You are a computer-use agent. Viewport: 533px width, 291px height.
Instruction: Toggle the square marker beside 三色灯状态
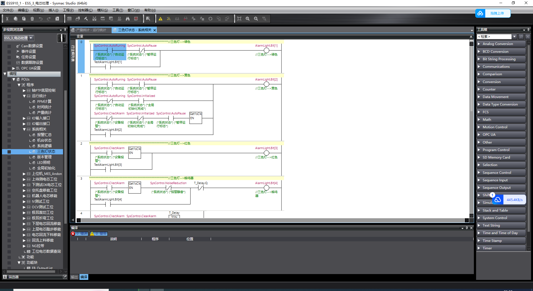pyautogui.click(x=9, y=152)
